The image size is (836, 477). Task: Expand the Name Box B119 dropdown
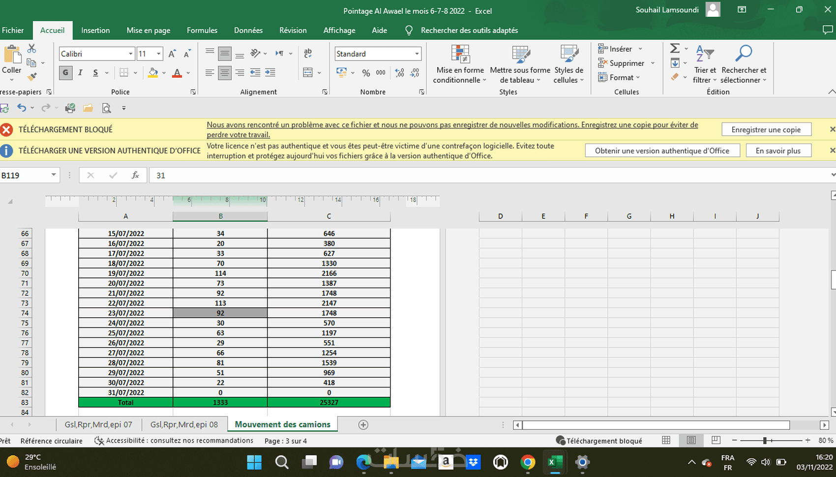(x=54, y=175)
